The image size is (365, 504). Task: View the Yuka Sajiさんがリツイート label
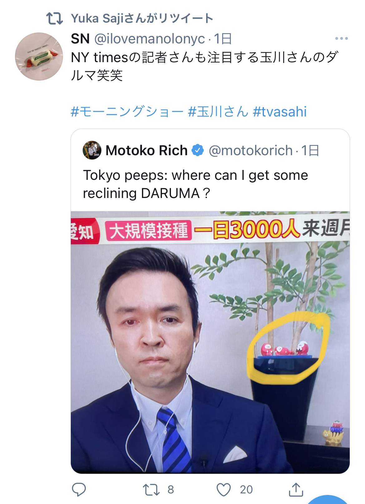tap(142, 18)
